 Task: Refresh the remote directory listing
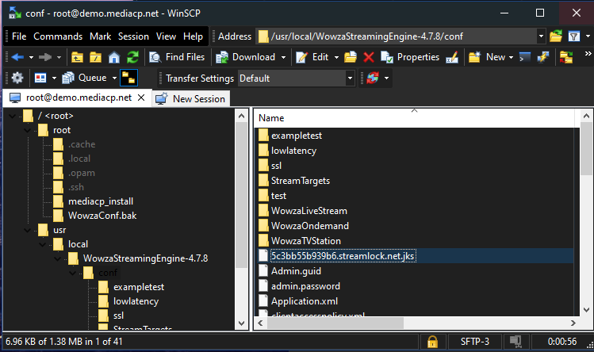(x=132, y=57)
